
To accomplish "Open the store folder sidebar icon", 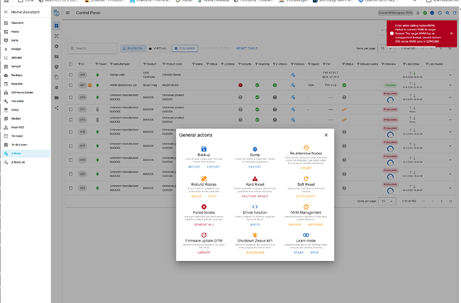I will coord(56,97).
